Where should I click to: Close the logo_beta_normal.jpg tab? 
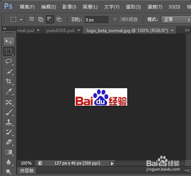coord(172,30)
